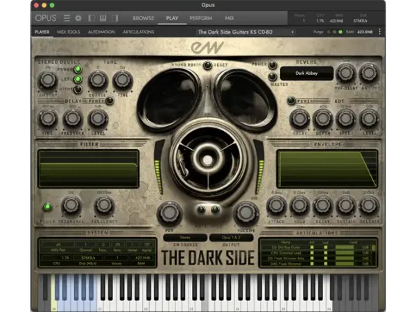Screen dimensions: 416x312
Task: Click the Envelope graph display
Action: point(327,169)
